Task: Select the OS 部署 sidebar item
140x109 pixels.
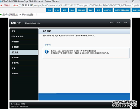Action: pos(24,52)
